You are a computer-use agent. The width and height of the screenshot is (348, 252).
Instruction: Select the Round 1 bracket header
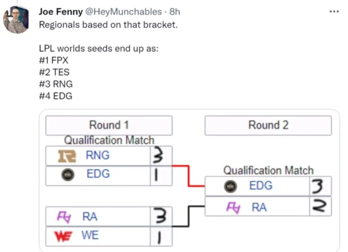(109, 125)
